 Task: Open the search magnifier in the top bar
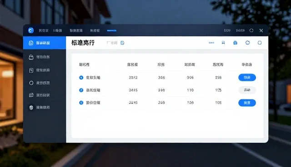pyautogui.click(x=251, y=30)
